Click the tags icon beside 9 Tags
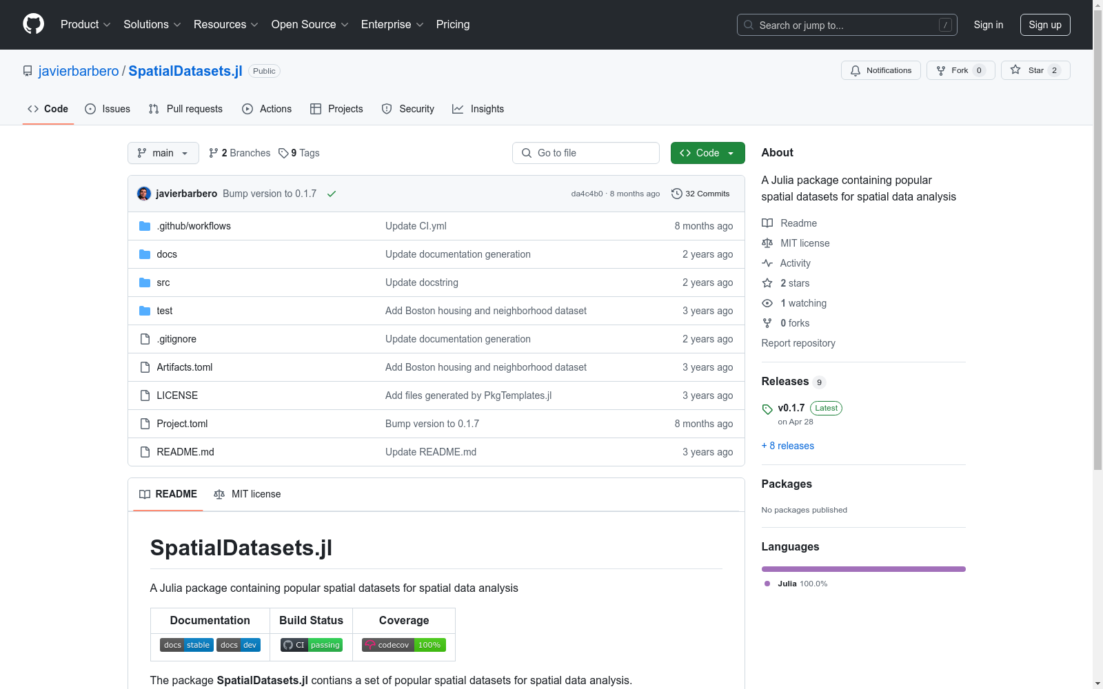This screenshot has height=689, width=1103. [283, 153]
